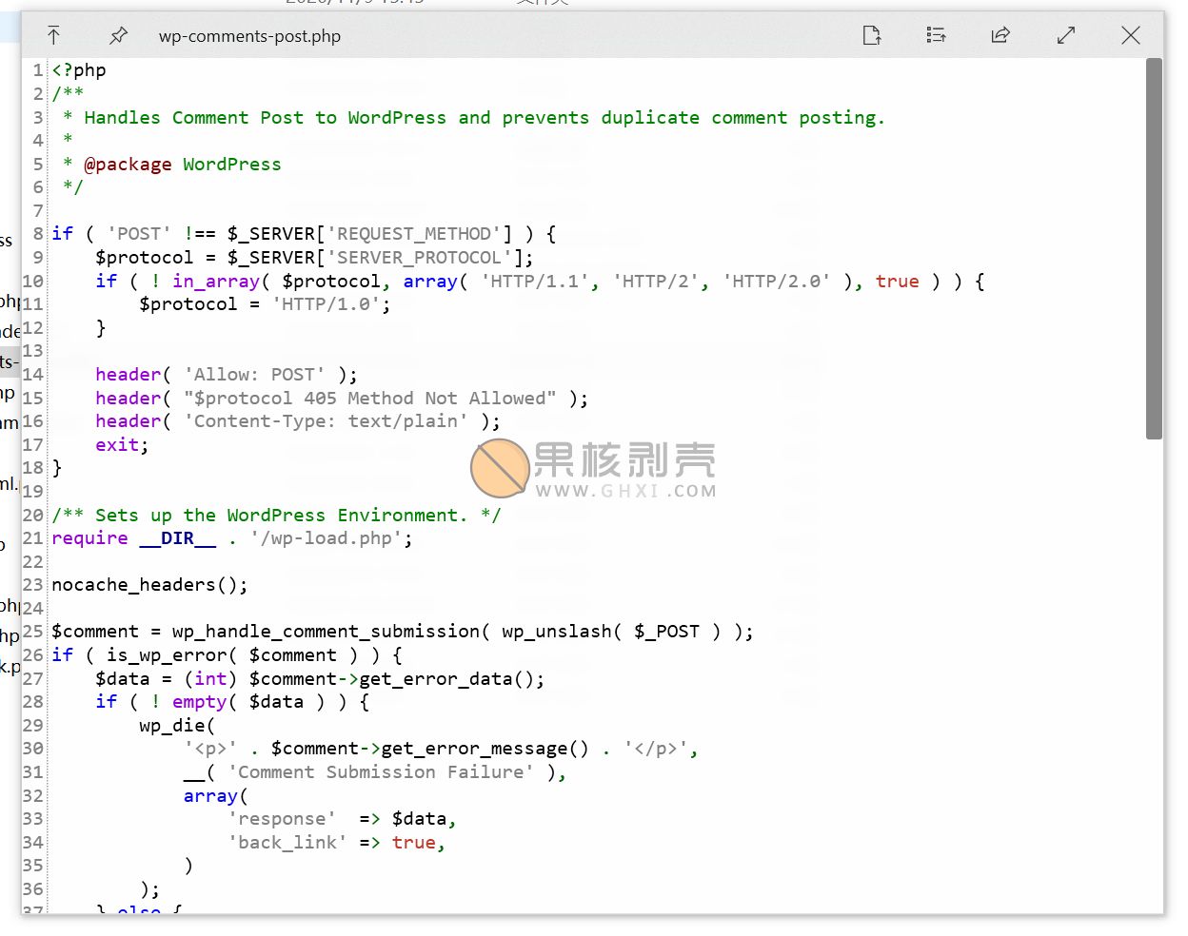1188x936 pixels.
Task: Enter fullscreen with the diagonal arrows icon
Action: (1066, 34)
